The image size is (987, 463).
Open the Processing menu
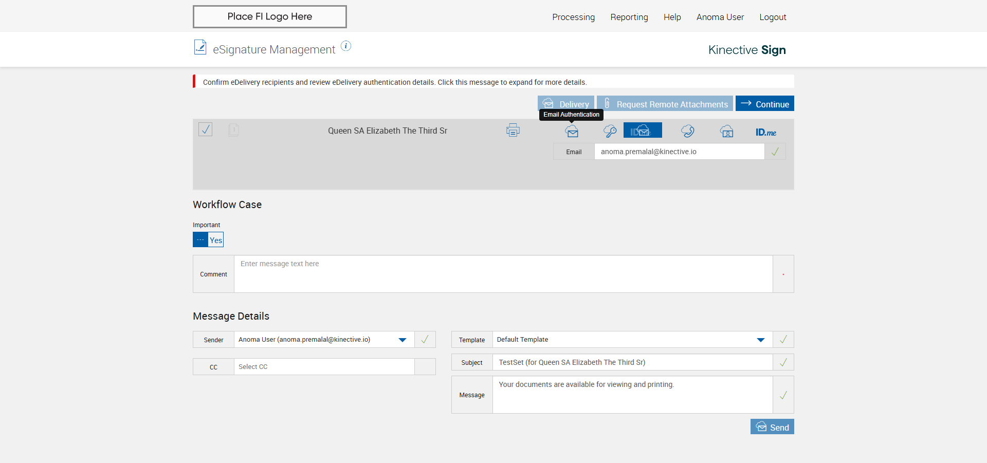573,17
